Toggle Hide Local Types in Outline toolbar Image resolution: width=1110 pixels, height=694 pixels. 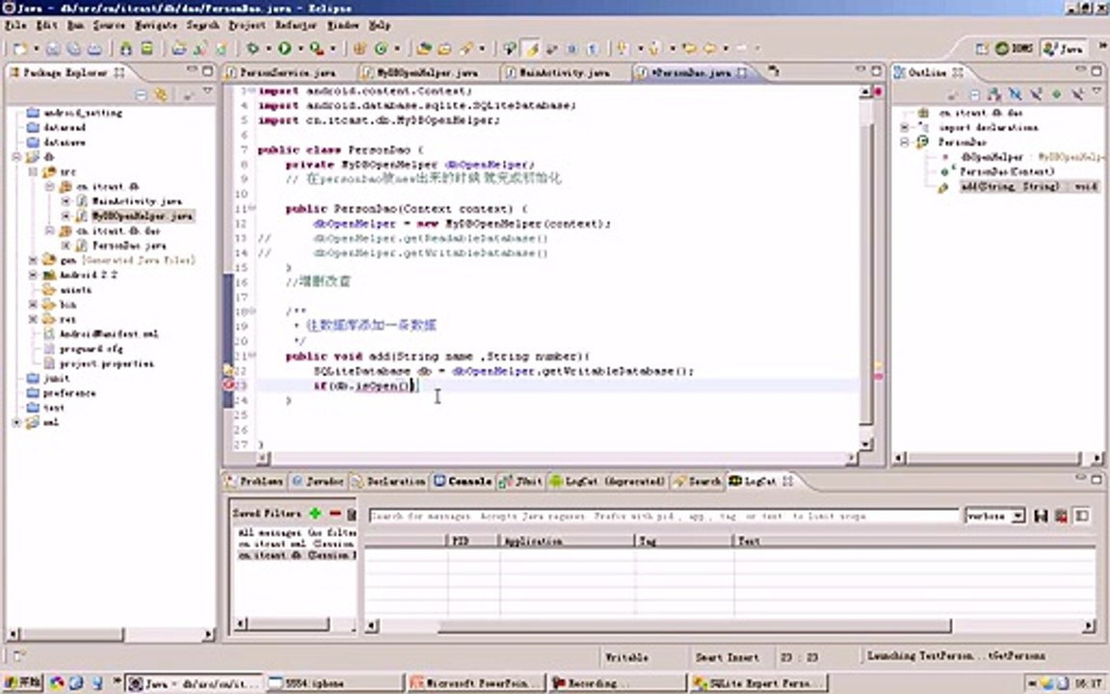pos(1077,93)
